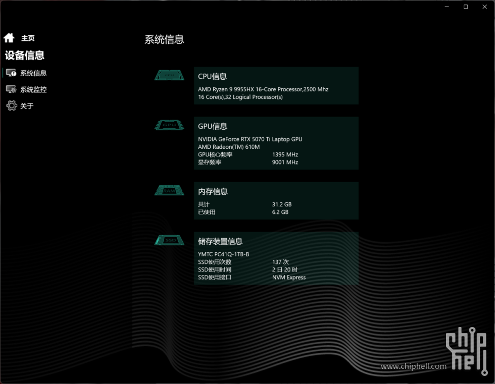Click the CPU chip icon
Image resolution: width=495 pixels, height=384 pixels.
[169, 75]
